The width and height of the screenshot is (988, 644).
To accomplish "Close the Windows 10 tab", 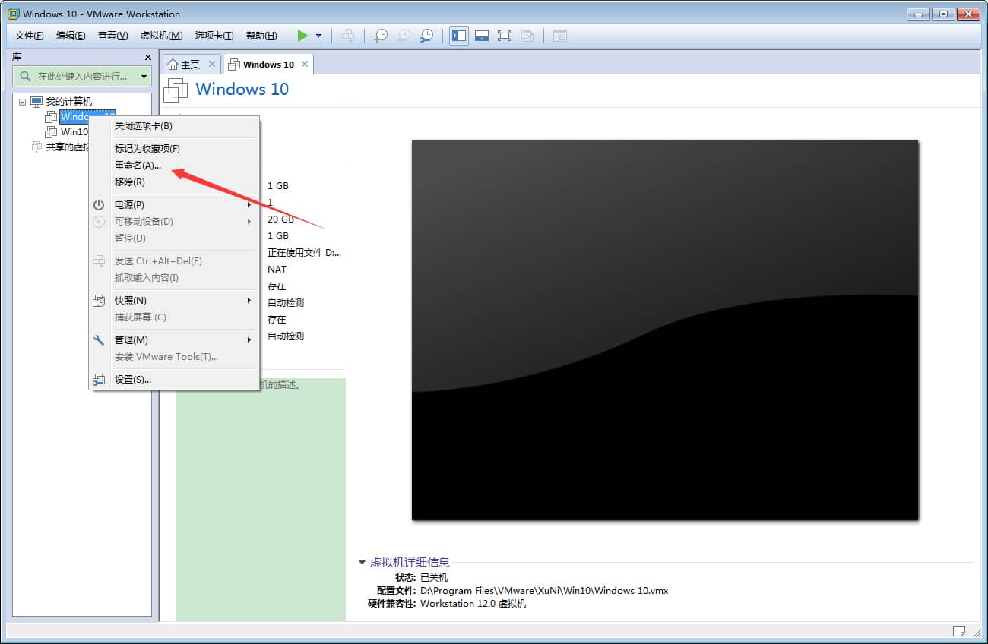I will [305, 64].
